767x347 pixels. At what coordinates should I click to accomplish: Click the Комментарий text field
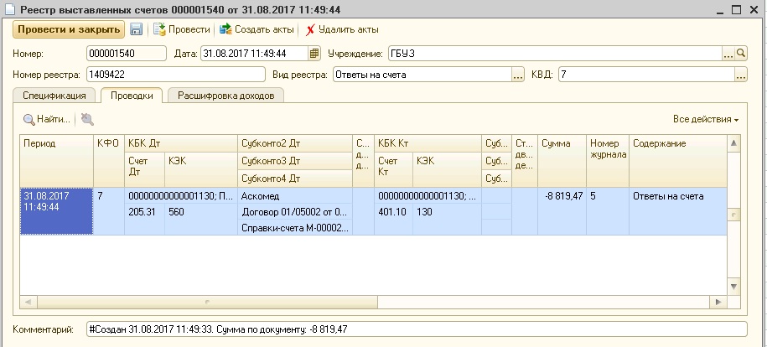click(x=415, y=329)
